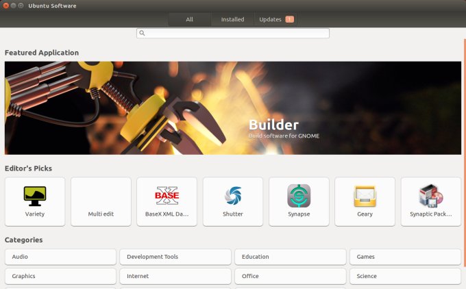Open the Office category
This screenshot has height=289, width=466.
click(x=291, y=276)
